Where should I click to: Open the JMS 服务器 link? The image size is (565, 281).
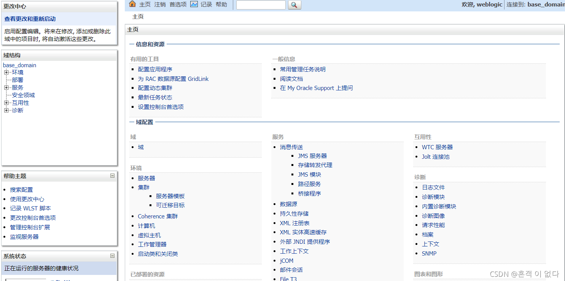tap(313, 156)
